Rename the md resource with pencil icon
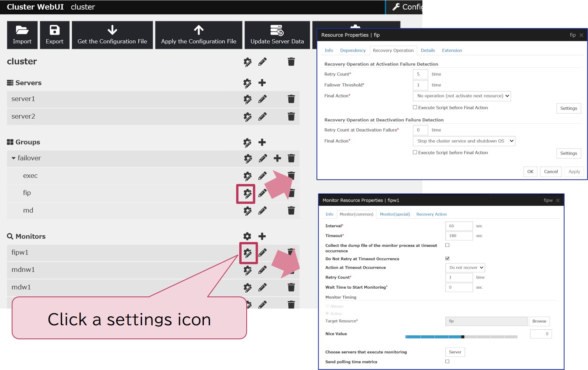 263,210
